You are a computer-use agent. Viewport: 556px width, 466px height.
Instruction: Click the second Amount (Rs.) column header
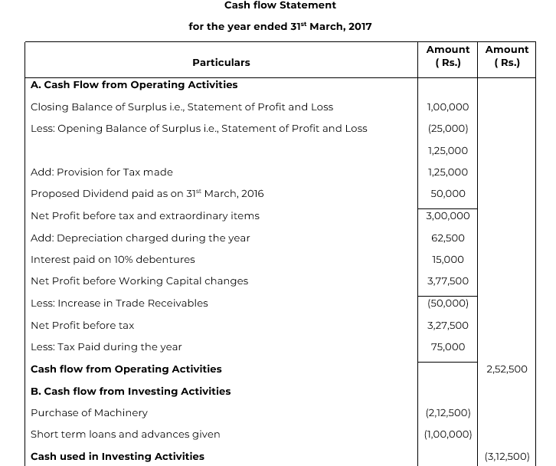[x=507, y=56]
